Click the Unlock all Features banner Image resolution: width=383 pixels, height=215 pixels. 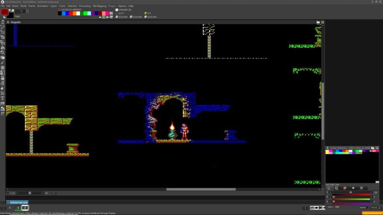[373, 213]
